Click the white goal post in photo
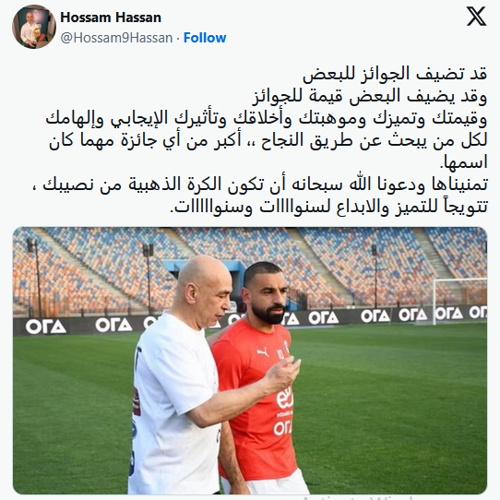Viewport: 500px width, 500px height. point(459,300)
